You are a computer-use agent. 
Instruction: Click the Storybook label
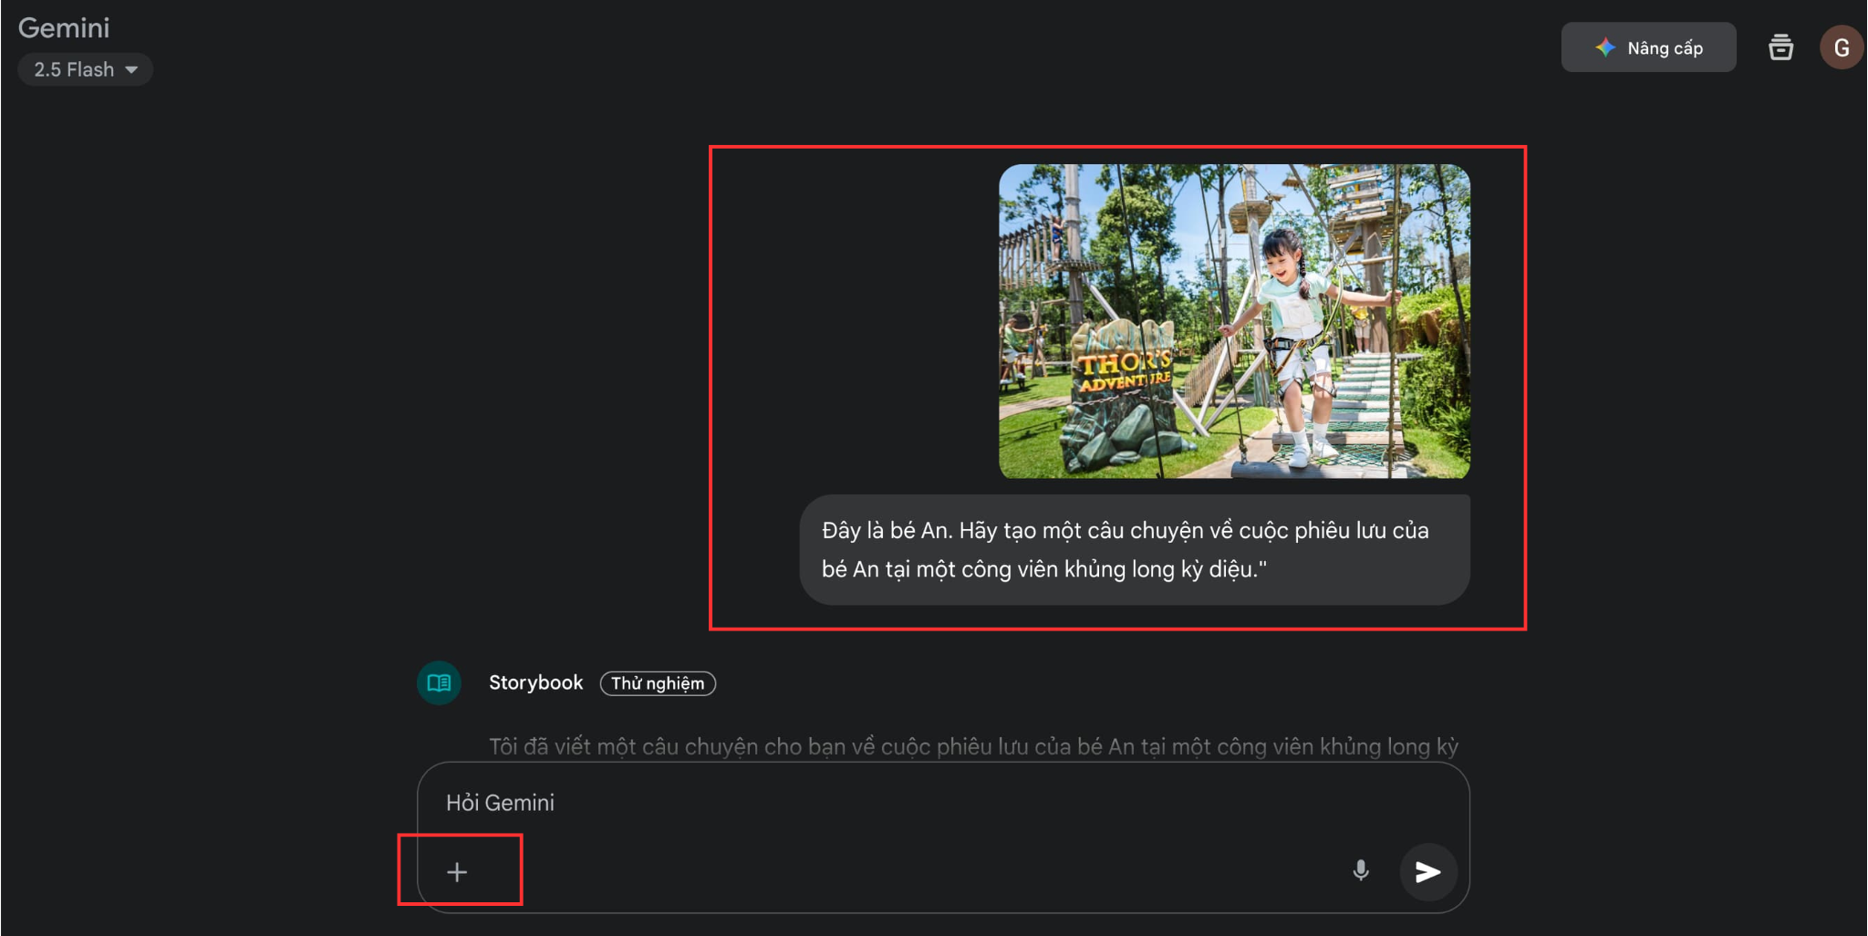point(535,683)
